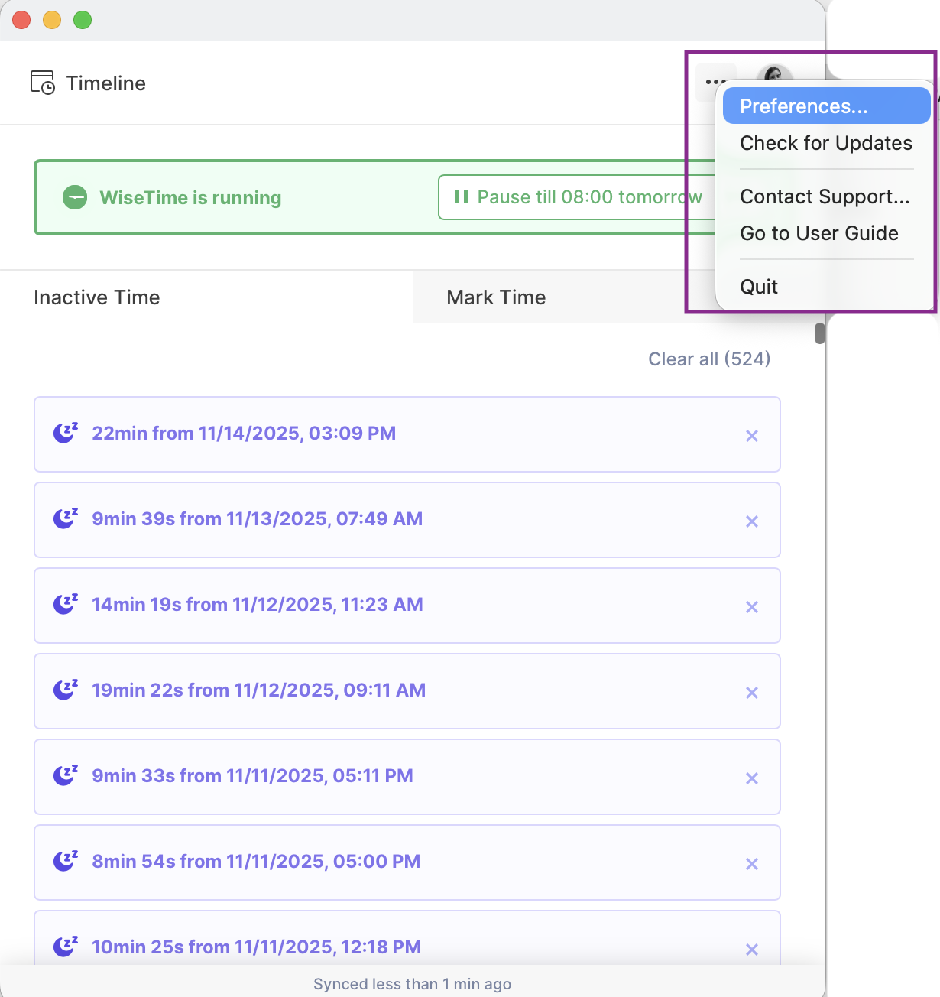Click sleep icon on 19min 22s entry
Screen dimensions: 940x997
pyautogui.click(x=66, y=690)
